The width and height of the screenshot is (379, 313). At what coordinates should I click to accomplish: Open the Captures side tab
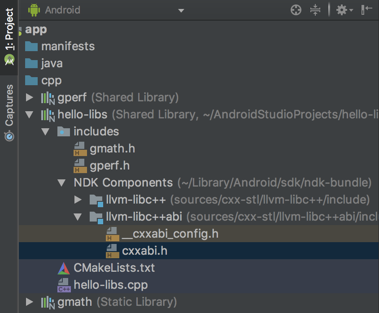tap(9, 113)
